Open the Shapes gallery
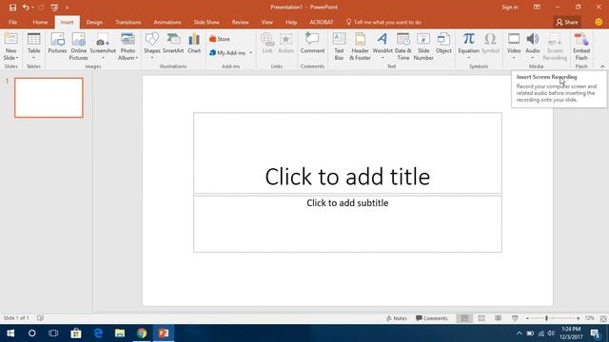 pyautogui.click(x=152, y=47)
